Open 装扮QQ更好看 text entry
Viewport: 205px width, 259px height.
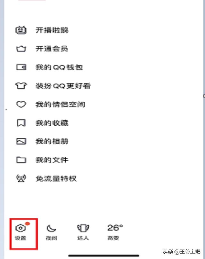(x=63, y=86)
